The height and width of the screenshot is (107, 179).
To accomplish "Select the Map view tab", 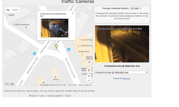I will click(x=8, y=10).
